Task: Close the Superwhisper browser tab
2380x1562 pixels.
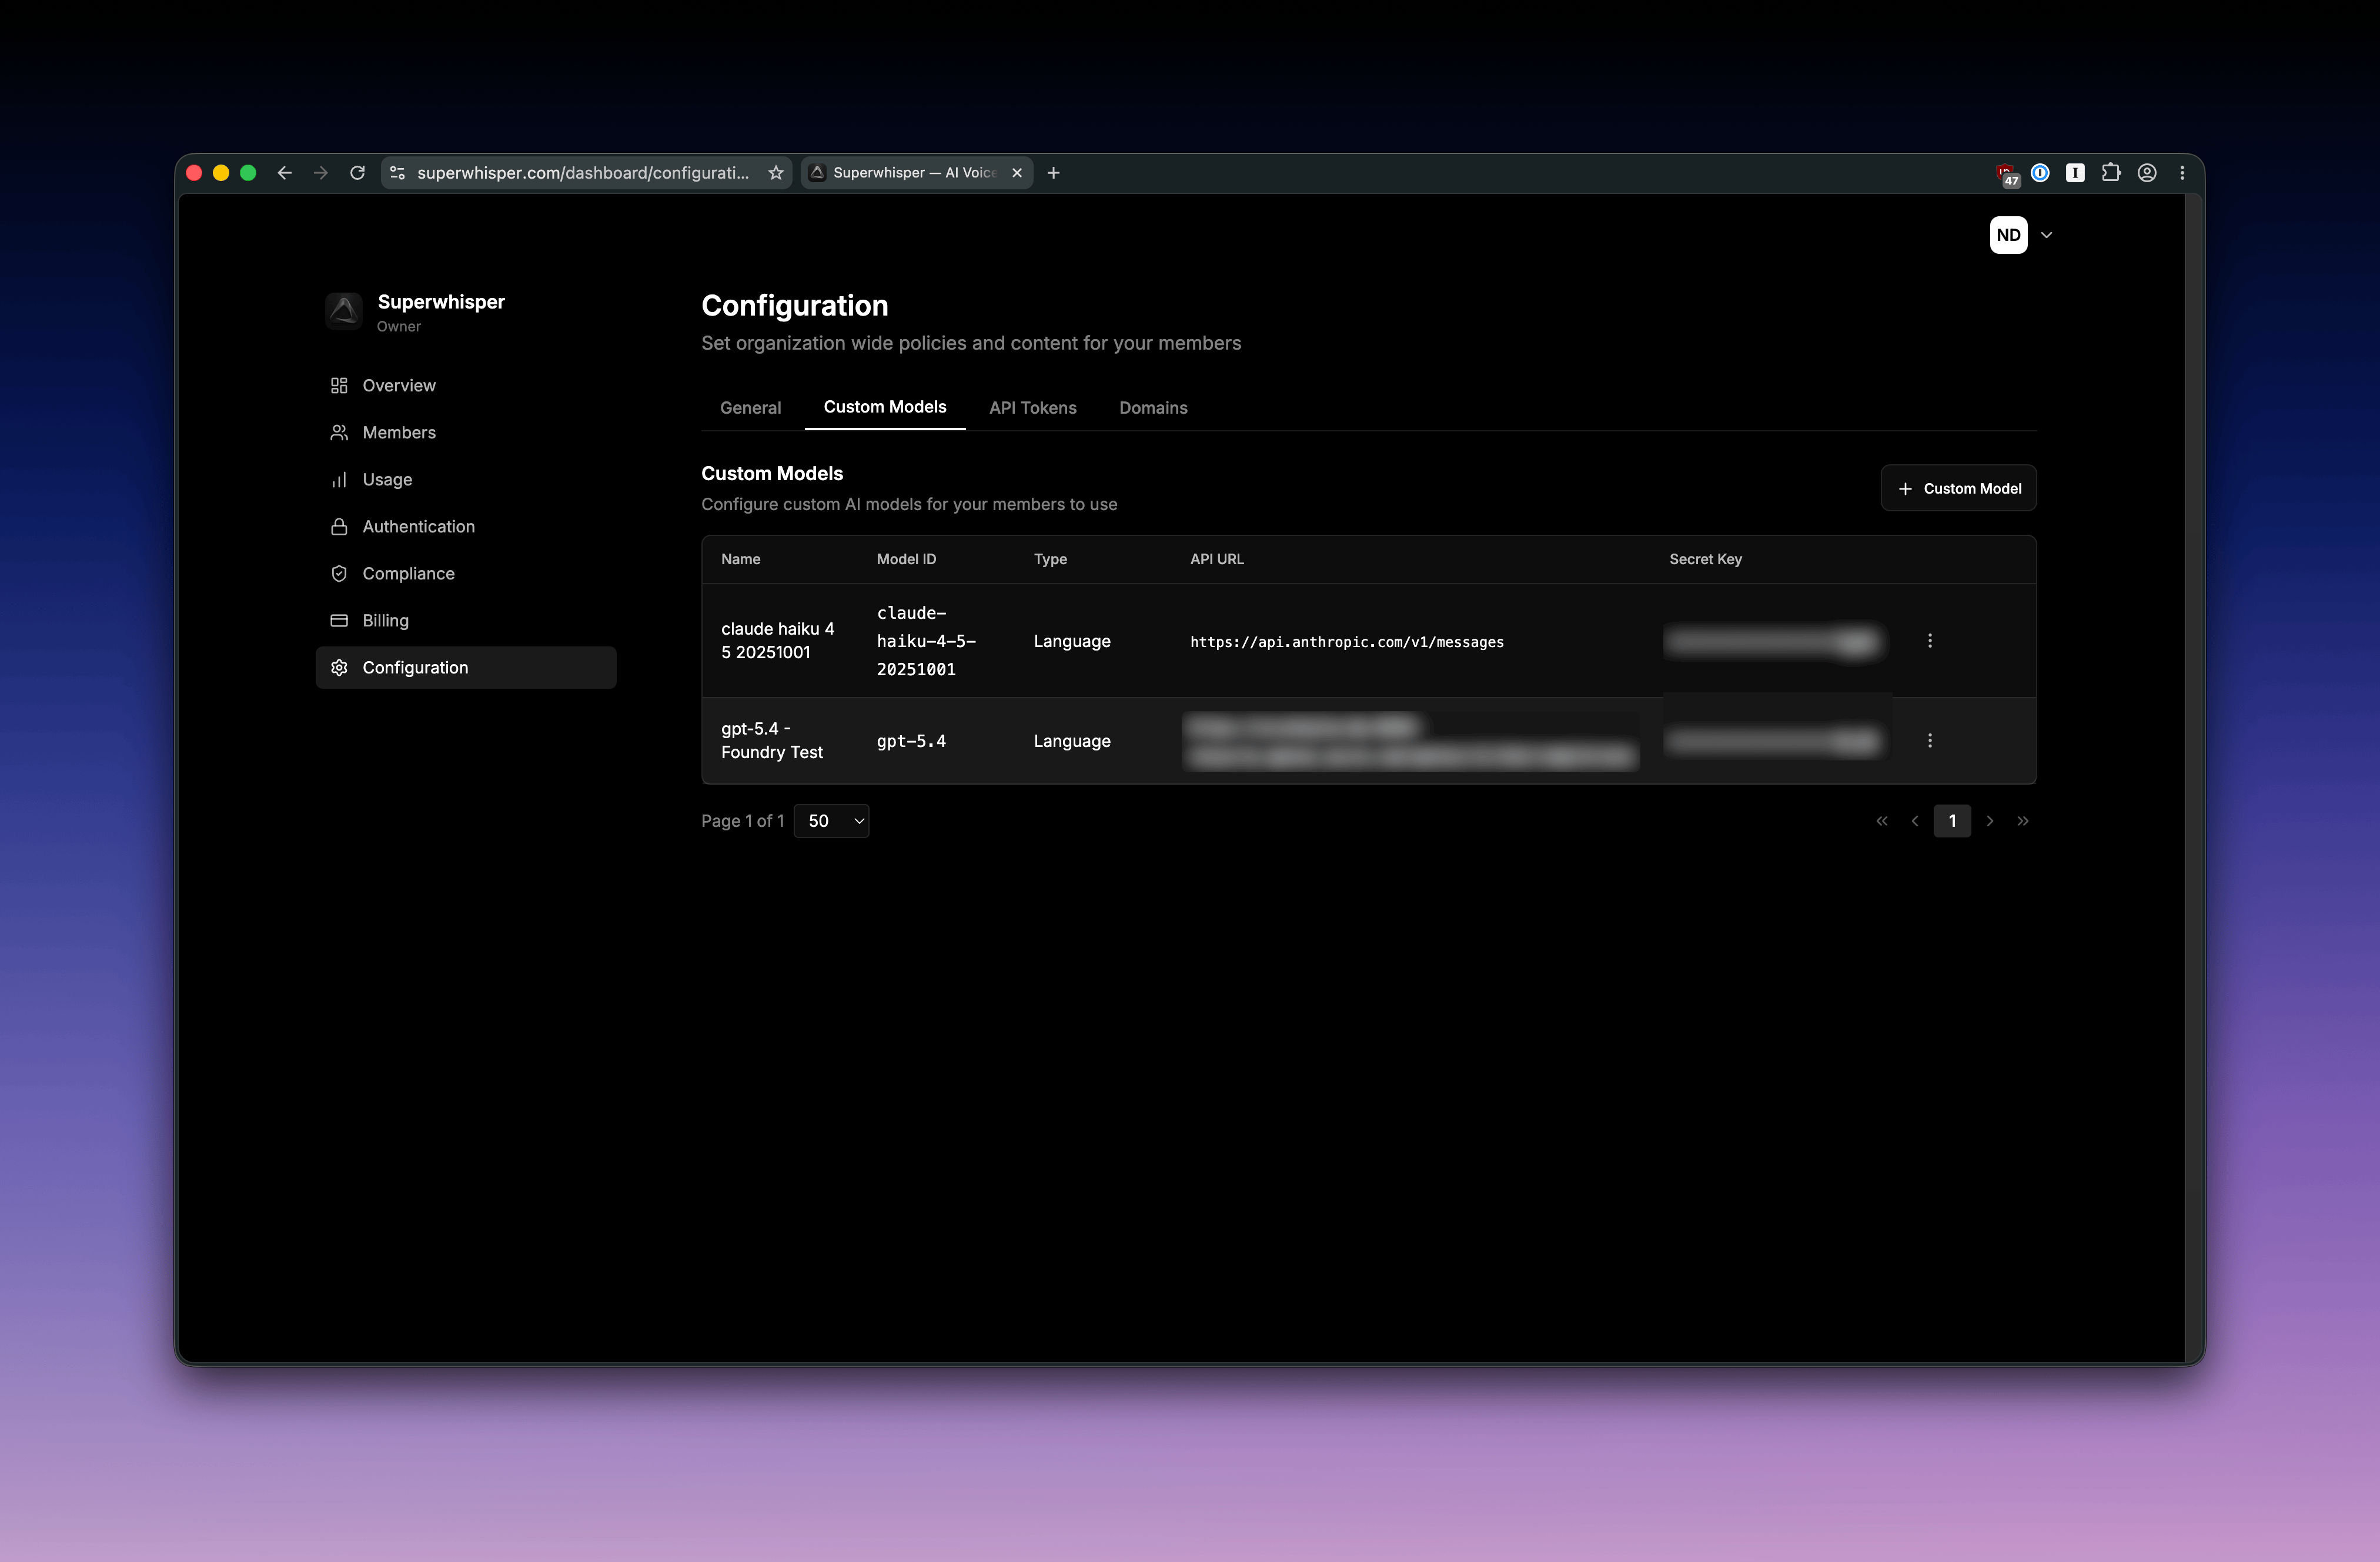Action: point(1017,173)
